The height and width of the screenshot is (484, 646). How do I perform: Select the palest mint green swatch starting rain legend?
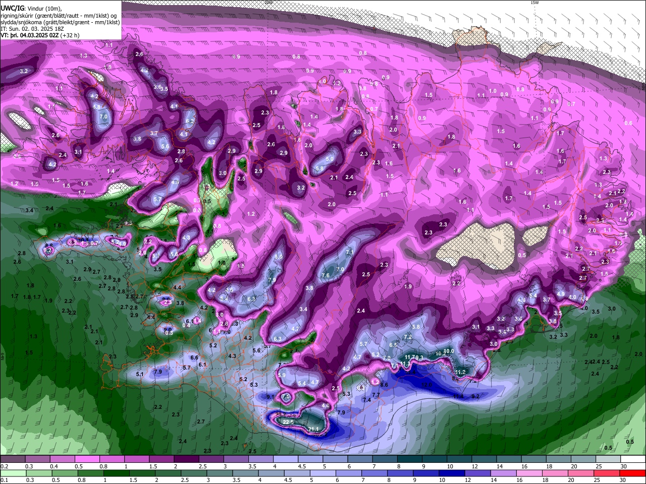[x=13, y=473]
